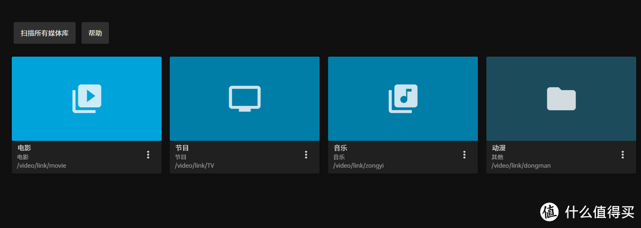This screenshot has height=228, width=641.
Task: Select the bold 音乐 library title
Action: [x=340, y=148]
